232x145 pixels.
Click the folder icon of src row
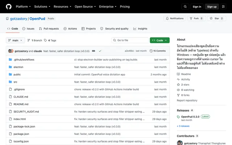click(10, 82)
